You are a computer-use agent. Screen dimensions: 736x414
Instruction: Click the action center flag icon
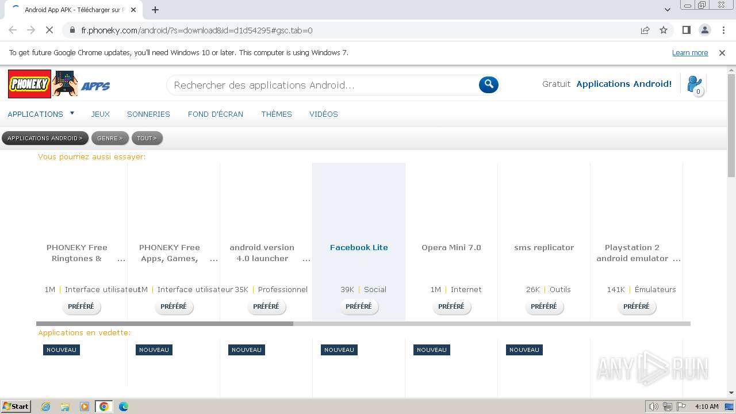tap(681, 407)
